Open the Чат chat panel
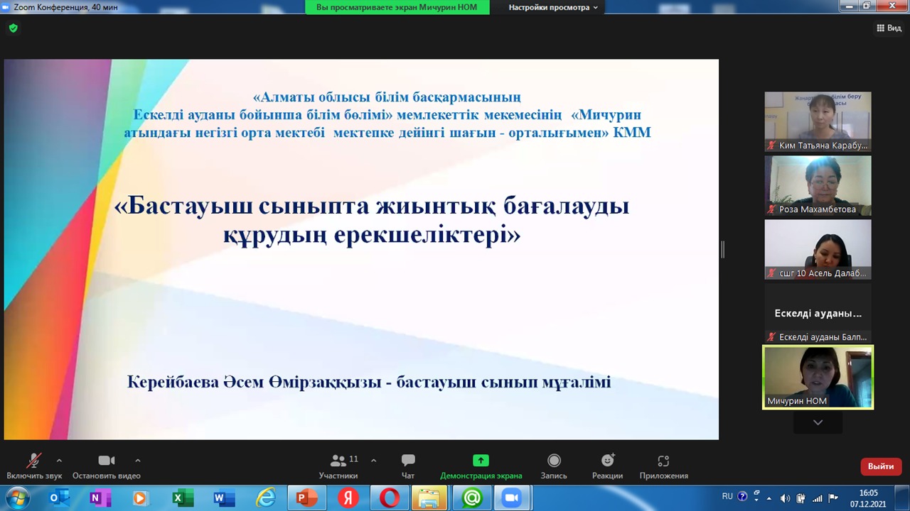This screenshot has height=511, width=910. point(408,466)
